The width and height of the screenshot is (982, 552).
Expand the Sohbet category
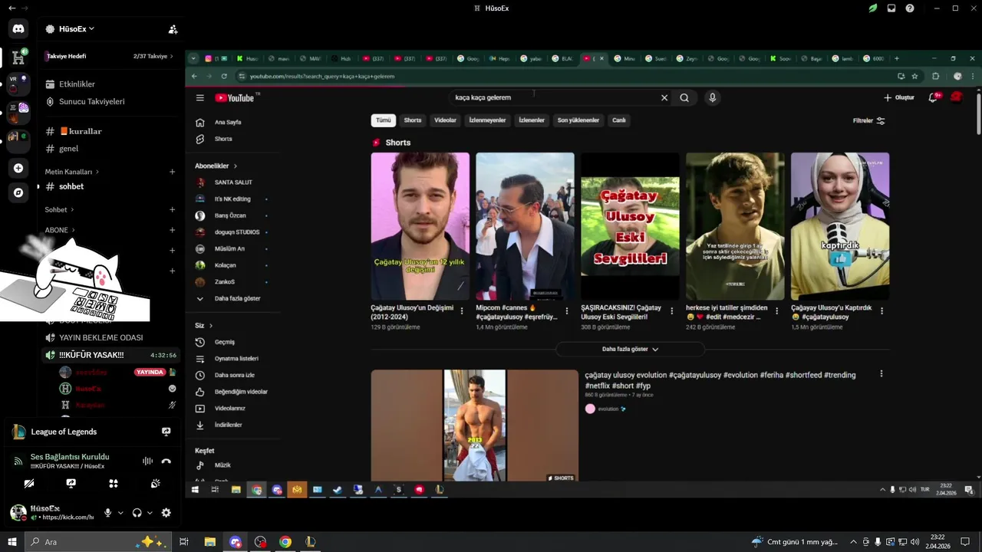point(59,209)
